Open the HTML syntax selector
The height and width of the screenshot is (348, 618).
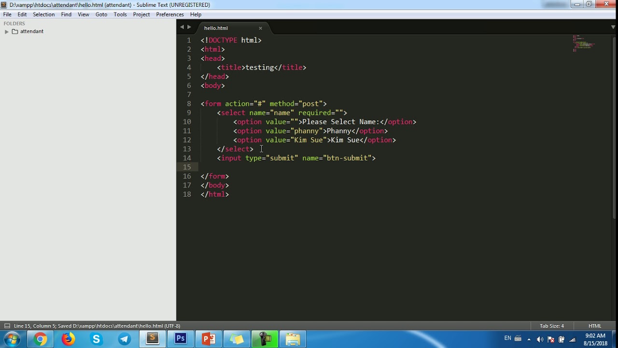[x=595, y=326]
